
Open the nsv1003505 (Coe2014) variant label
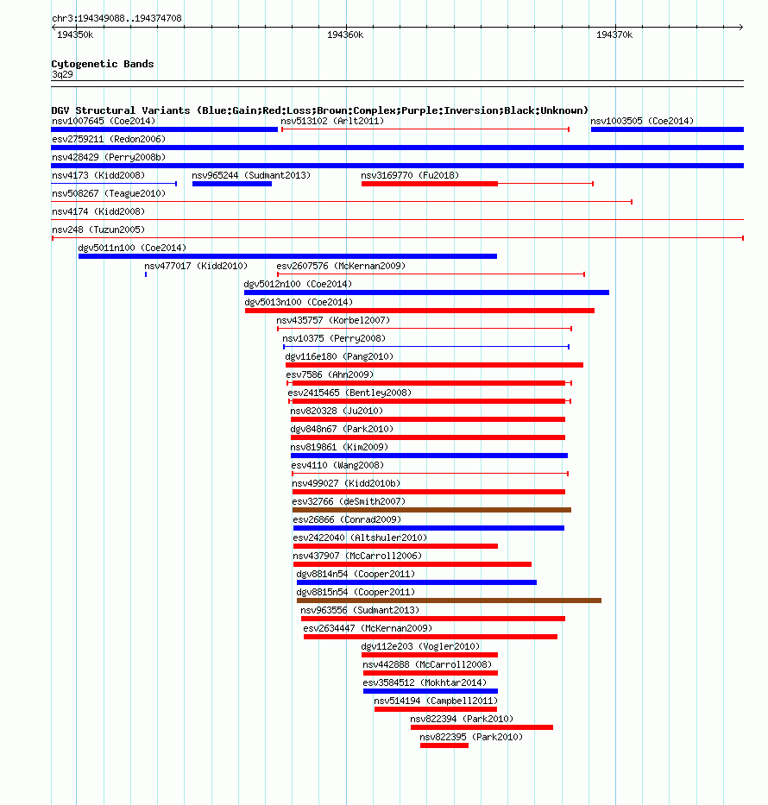pos(642,121)
